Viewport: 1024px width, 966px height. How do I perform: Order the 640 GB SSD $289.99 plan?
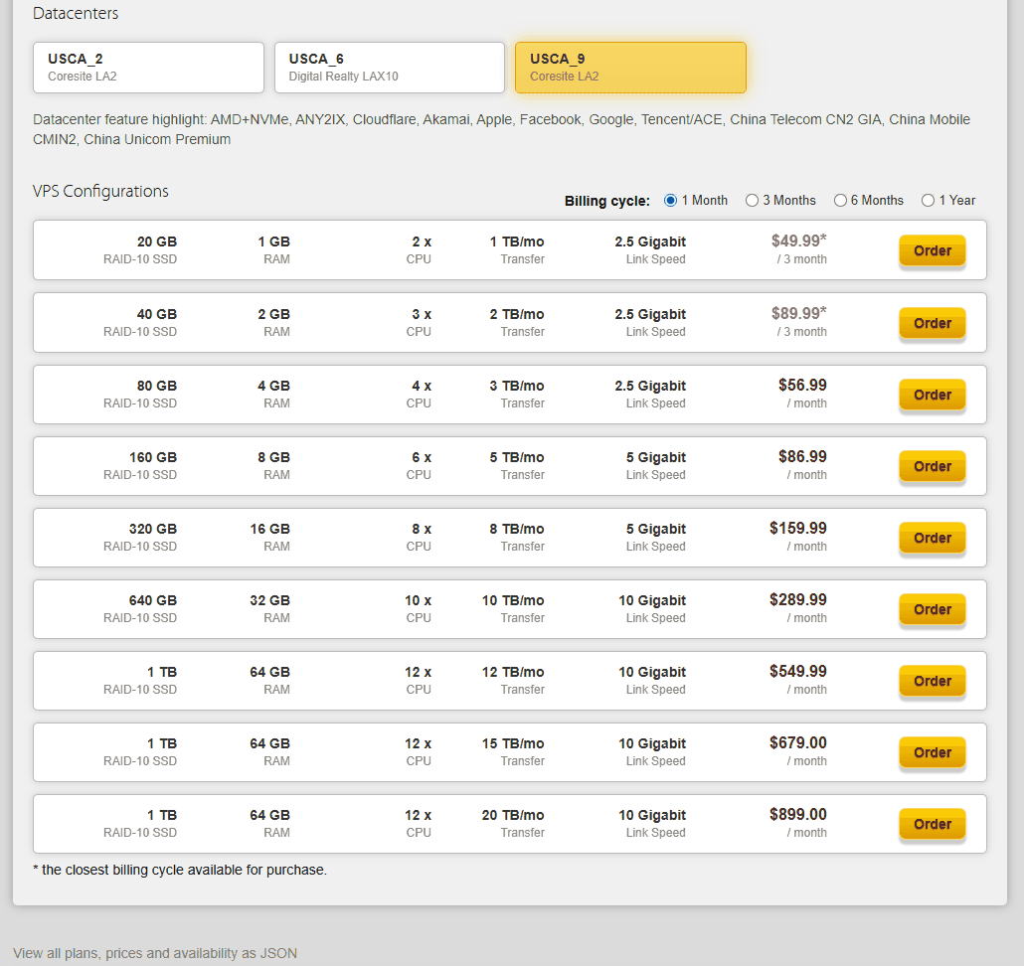click(x=932, y=609)
